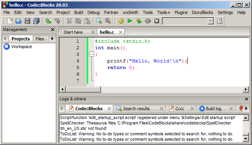Open the Plugins menu
The height and width of the screenshot is (145, 252).
181,12
